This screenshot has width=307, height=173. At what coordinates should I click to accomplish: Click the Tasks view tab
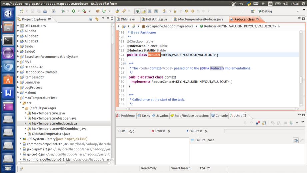click(144, 116)
